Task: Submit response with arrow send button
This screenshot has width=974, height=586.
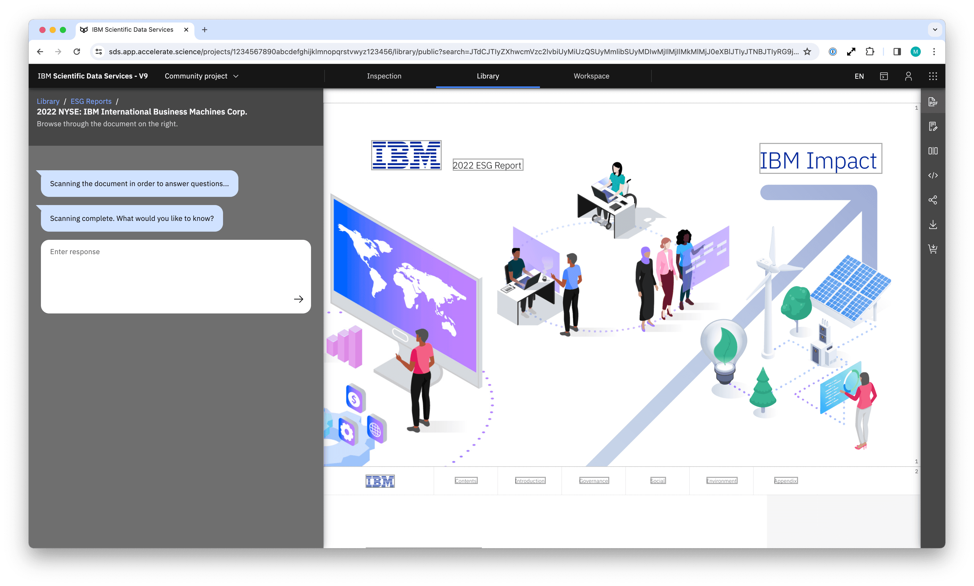Action: 298,299
